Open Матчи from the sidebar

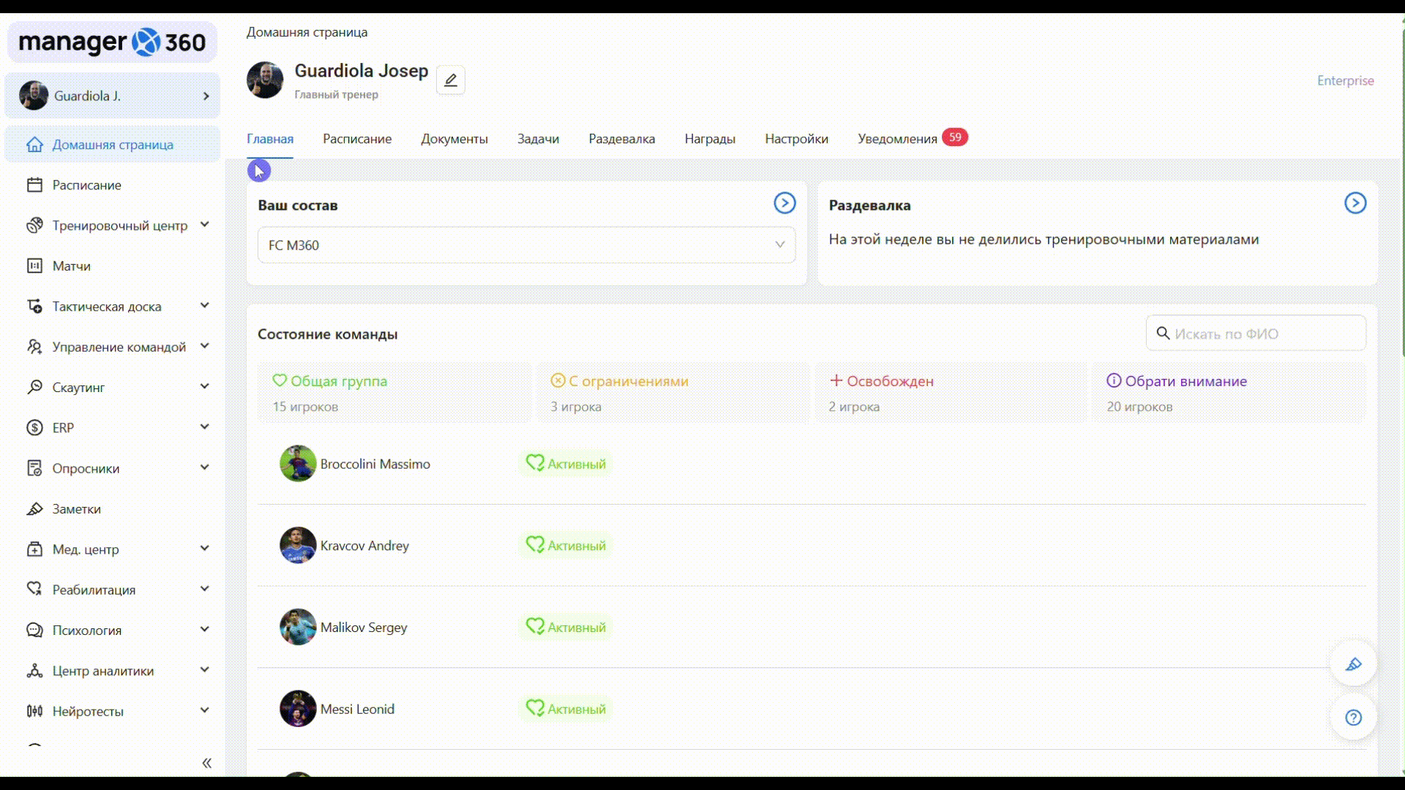71,266
